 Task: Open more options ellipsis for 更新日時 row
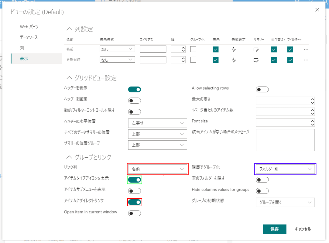306,60
